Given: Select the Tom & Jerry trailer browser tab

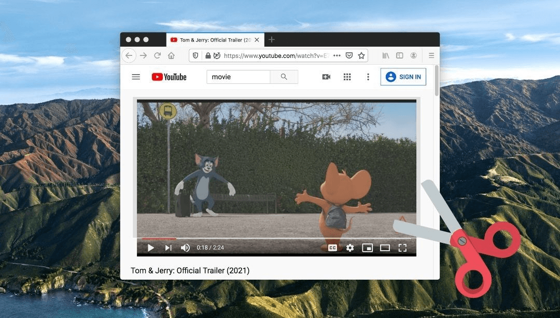Looking at the screenshot, I should 213,39.
